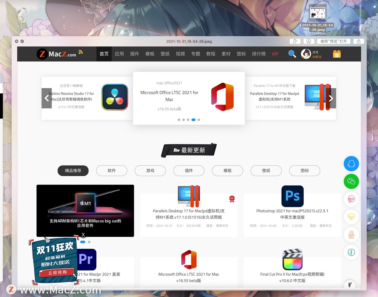Open the 插件 nav item
Viewport: 378px width, 297px height.
134,54
